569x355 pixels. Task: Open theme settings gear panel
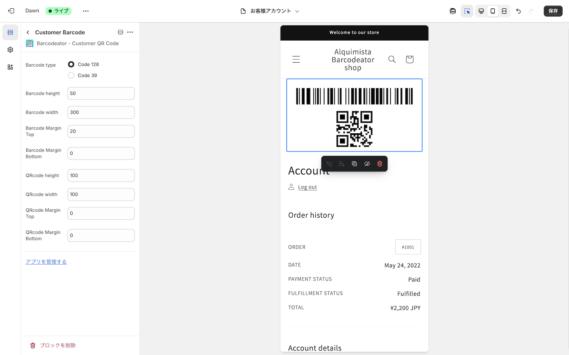pos(10,50)
